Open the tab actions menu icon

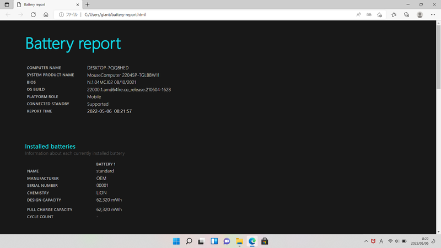[7, 4]
